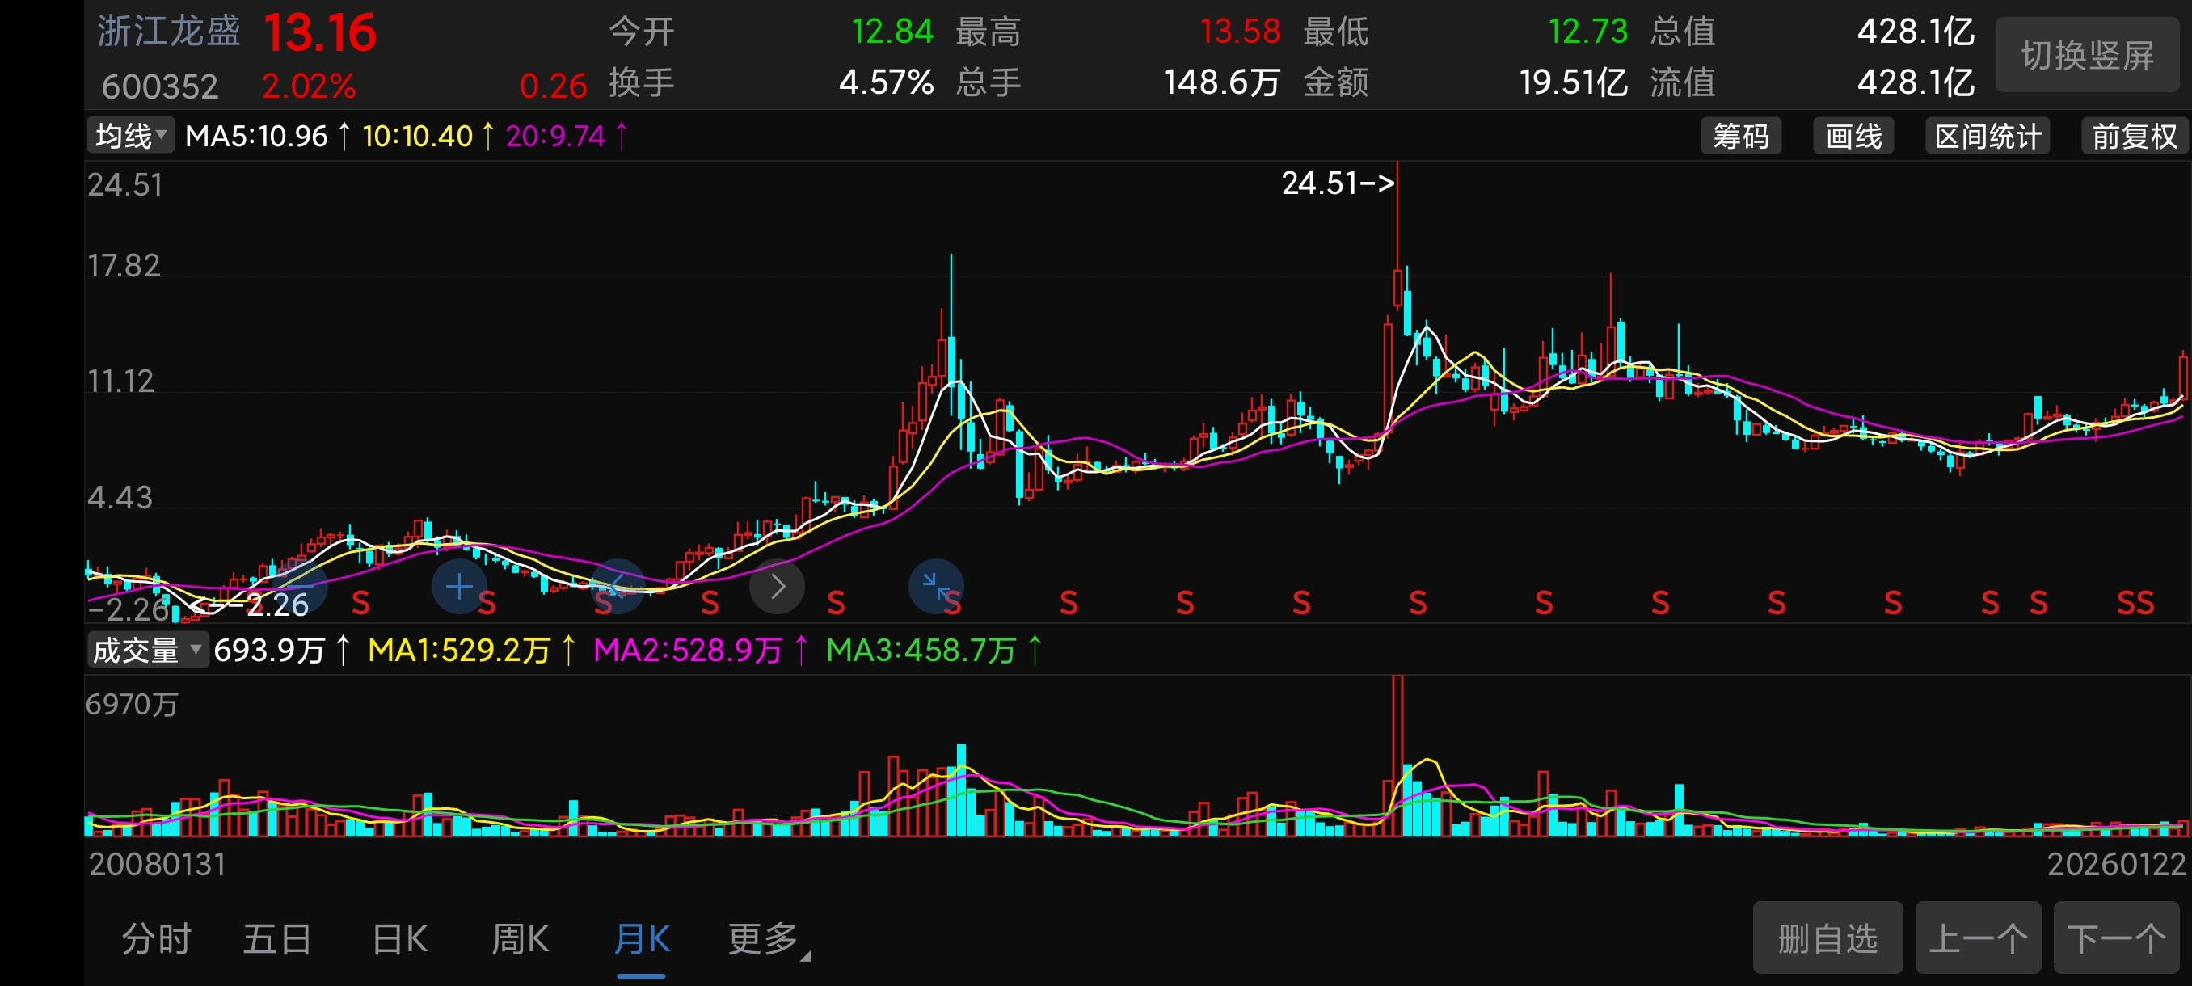2192x986 pixels.
Task: Switch to the 周K tab
Action: tap(520, 940)
